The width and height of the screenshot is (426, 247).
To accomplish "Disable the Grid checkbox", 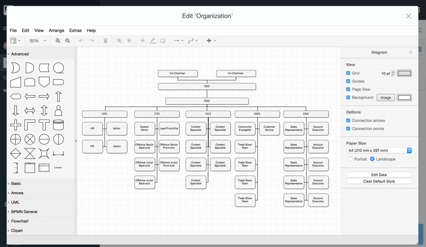I will click(x=348, y=73).
